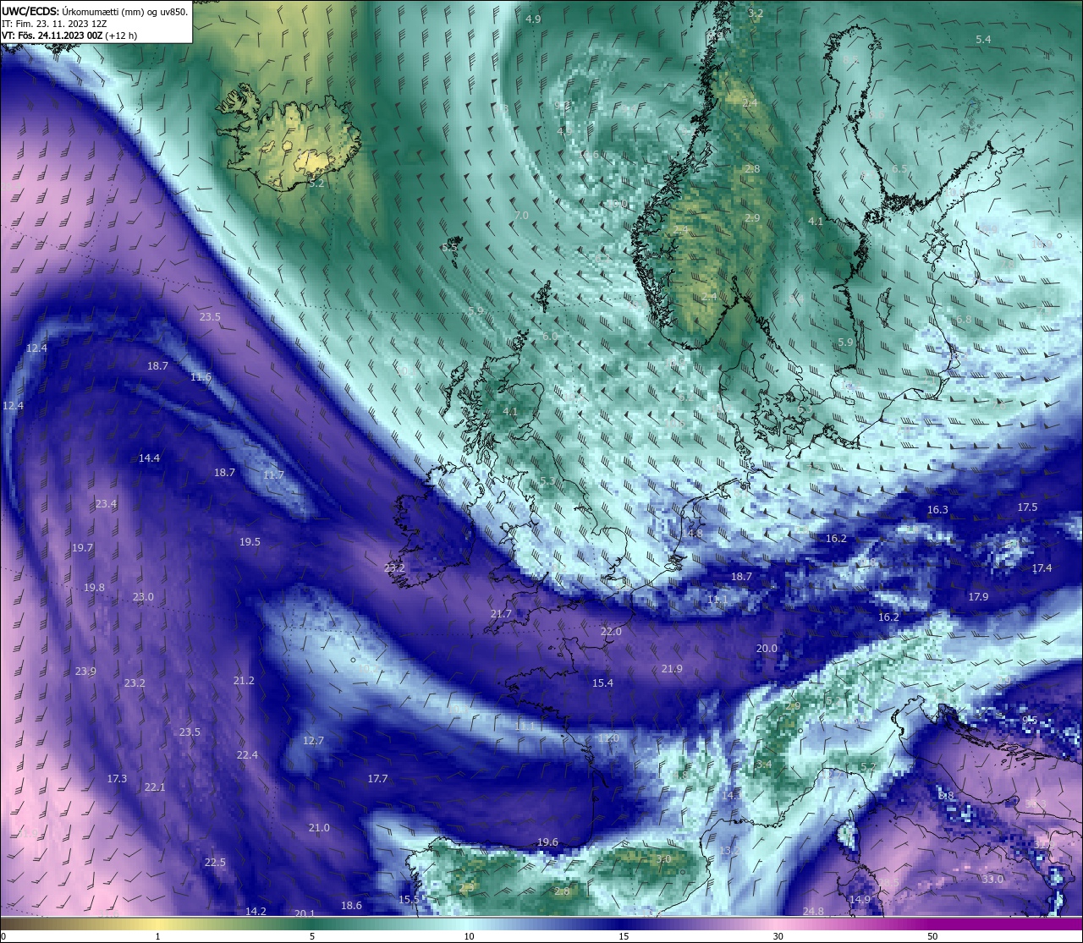The image size is (1083, 943).
Task: Click the map value 11.6
Action: tap(201, 377)
